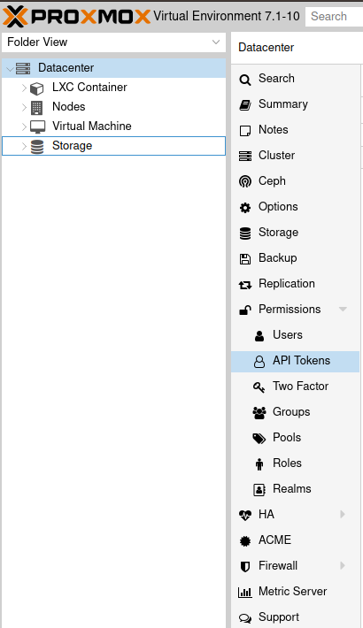Select the Nodes tree label

click(x=68, y=107)
